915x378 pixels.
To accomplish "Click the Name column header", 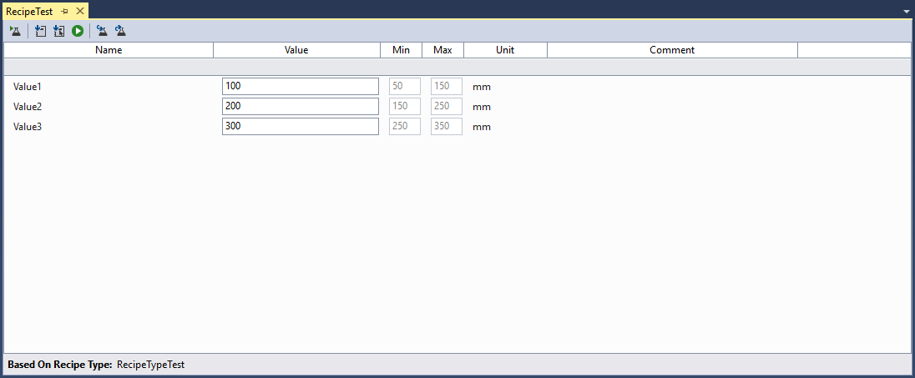I will pos(109,50).
